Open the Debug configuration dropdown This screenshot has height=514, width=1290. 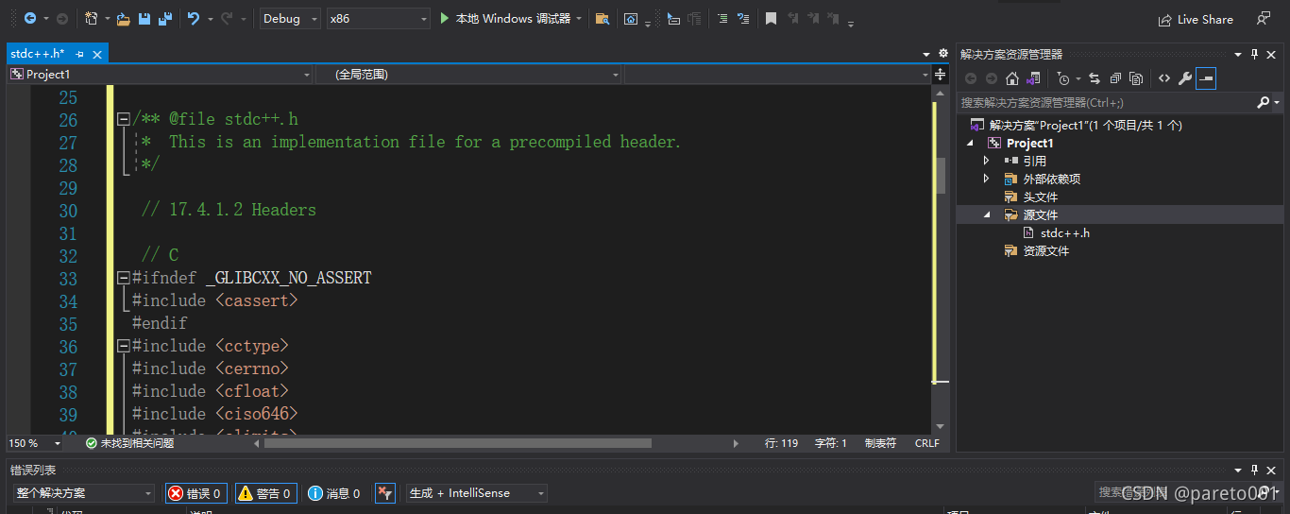pos(291,18)
